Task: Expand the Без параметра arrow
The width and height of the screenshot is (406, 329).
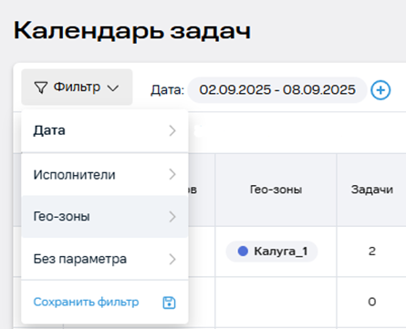Action: coord(172,259)
